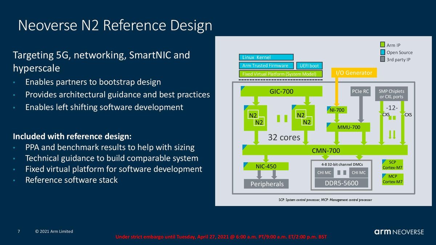
Task: Click the '32 cores' label
Action: coord(284,138)
